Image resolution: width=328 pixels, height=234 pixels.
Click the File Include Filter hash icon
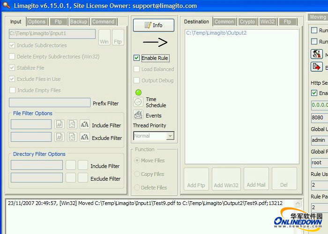click(60, 124)
